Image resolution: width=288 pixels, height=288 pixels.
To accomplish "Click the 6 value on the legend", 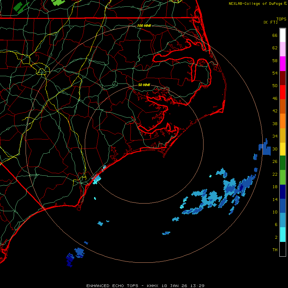I will 276,225.
